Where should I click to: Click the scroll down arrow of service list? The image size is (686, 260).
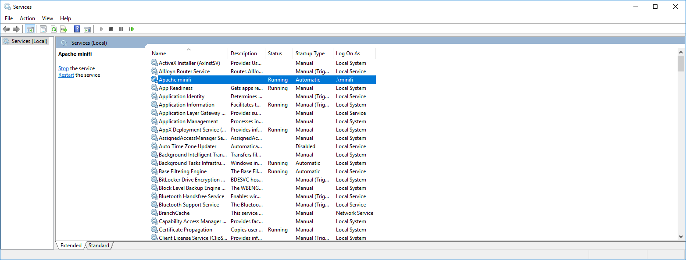pos(681,237)
